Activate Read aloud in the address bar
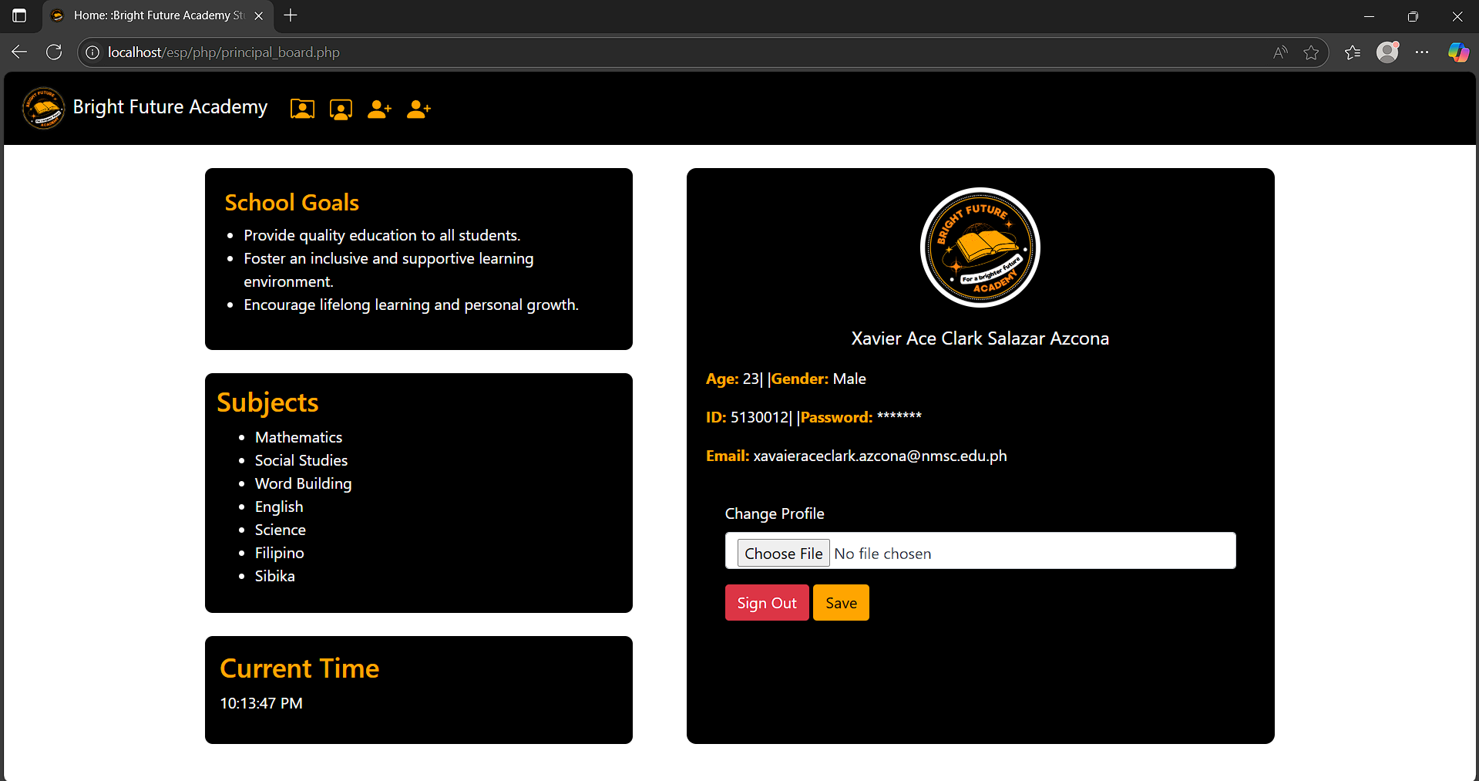Image resolution: width=1479 pixels, height=781 pixels. point(1279,52)
